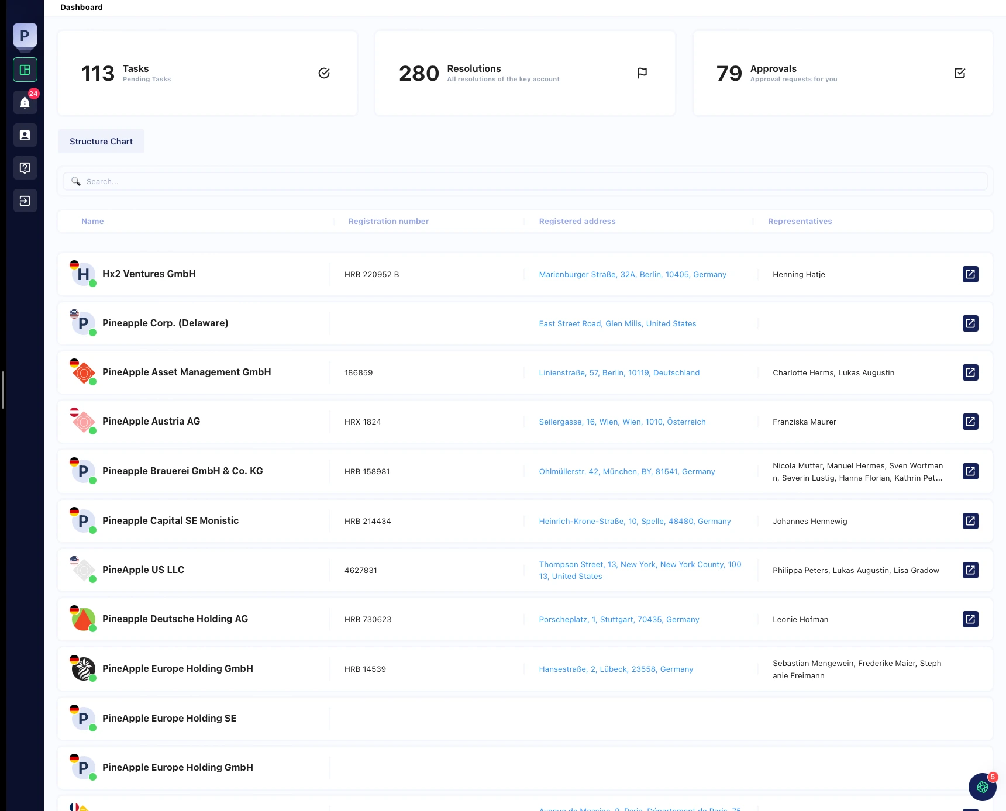1006x811 pixels.
Task: Click PineApple Europe Holding GmbH pineapple logo
Action: [x=84, y=669]
